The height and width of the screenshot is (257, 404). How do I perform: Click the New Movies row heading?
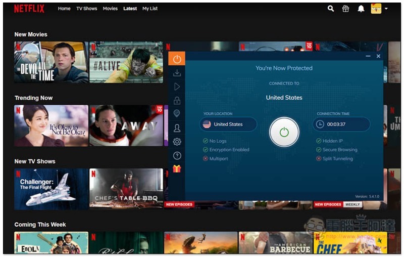tap(31, 34)
